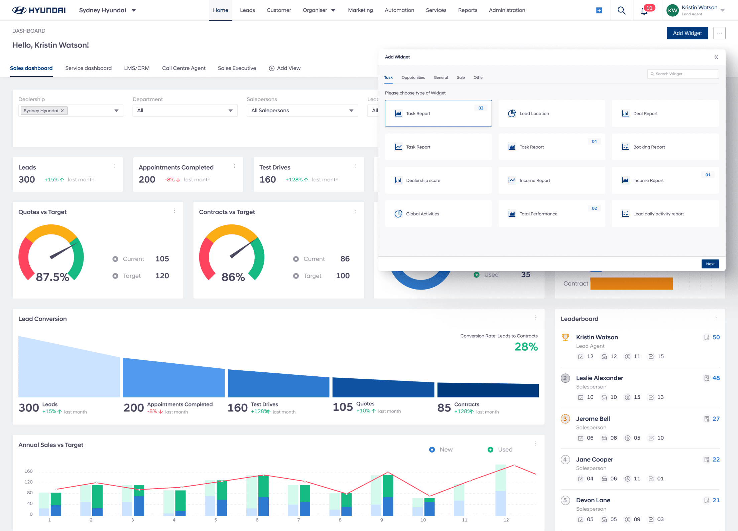Close the Add Widget panel
This screenshot has width=738, height=531.
[x=716, y=57]
